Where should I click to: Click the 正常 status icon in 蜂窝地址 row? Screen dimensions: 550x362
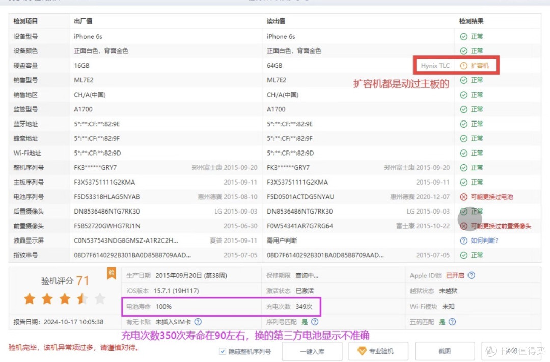464,139
